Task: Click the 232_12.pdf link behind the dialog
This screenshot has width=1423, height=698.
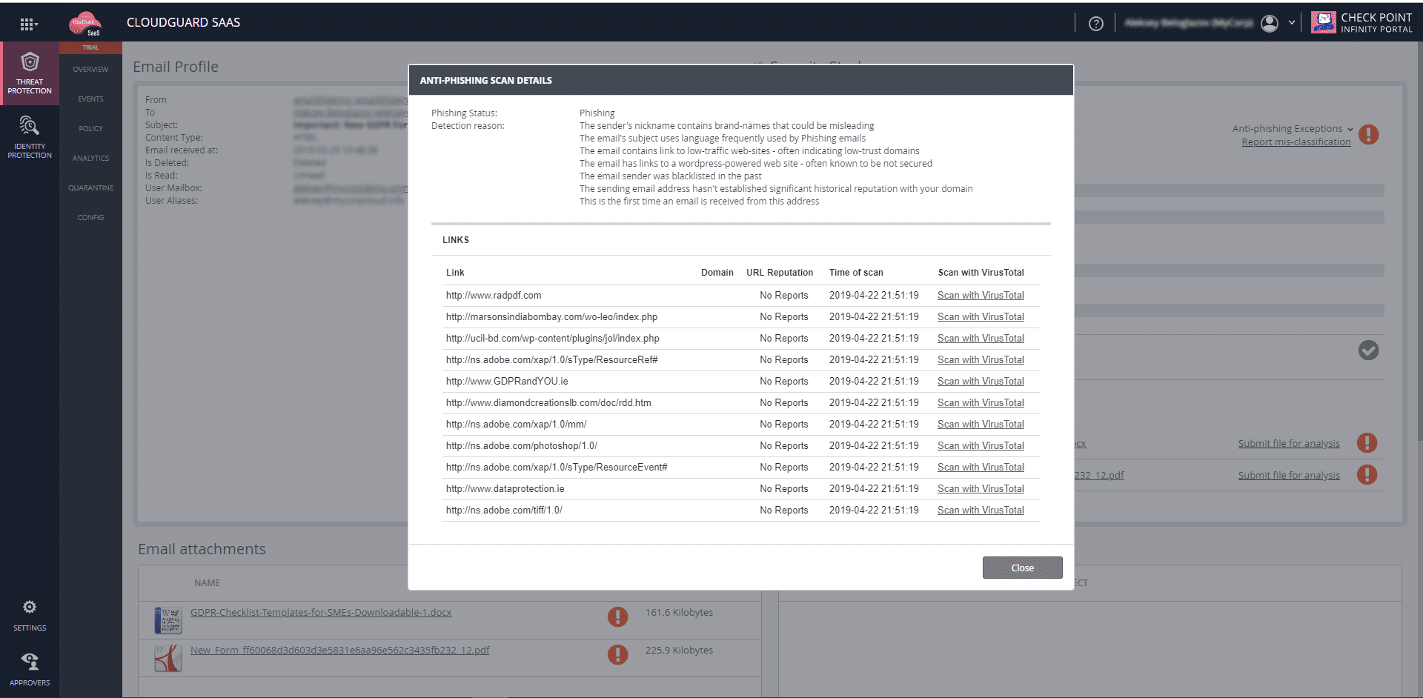Action: click(x=1099, y=476)
